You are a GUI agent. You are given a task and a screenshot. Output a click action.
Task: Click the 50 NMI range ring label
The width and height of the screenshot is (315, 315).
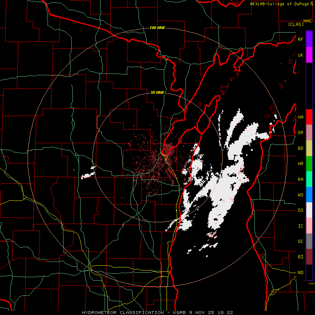coord(157,92)
